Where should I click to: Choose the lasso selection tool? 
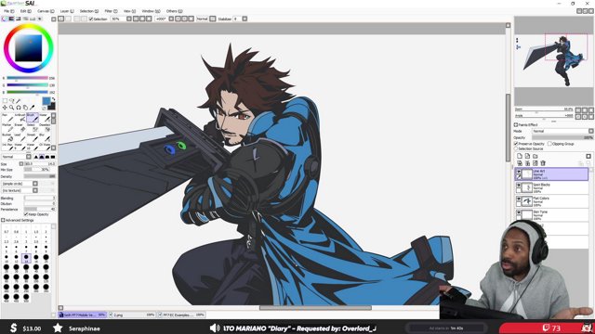[12, 101]
